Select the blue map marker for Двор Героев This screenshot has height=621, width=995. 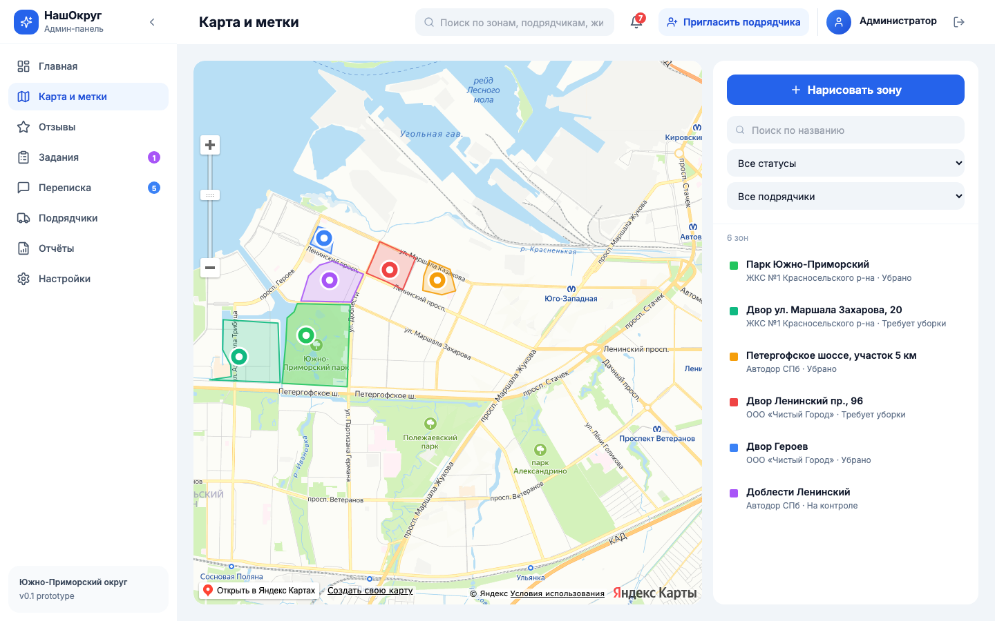point(323,239)
